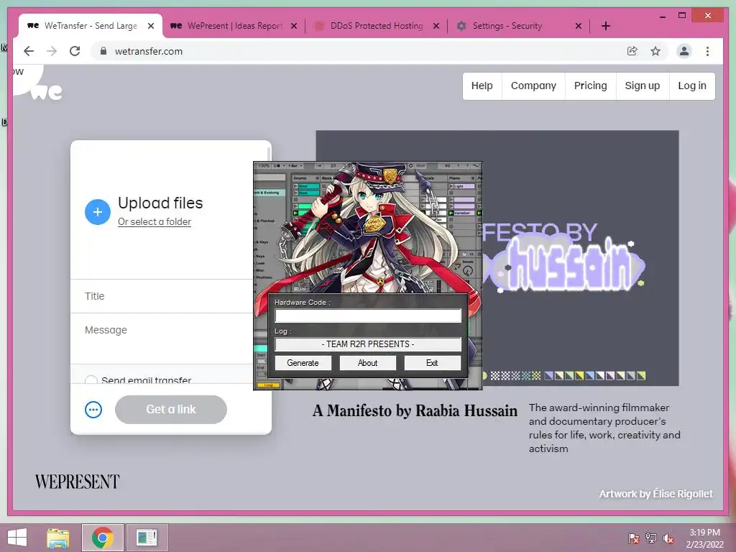The width and height of the screenshot is (736, 552).
Task: Click the Generate button in keygen
Action: pos(303,363)
